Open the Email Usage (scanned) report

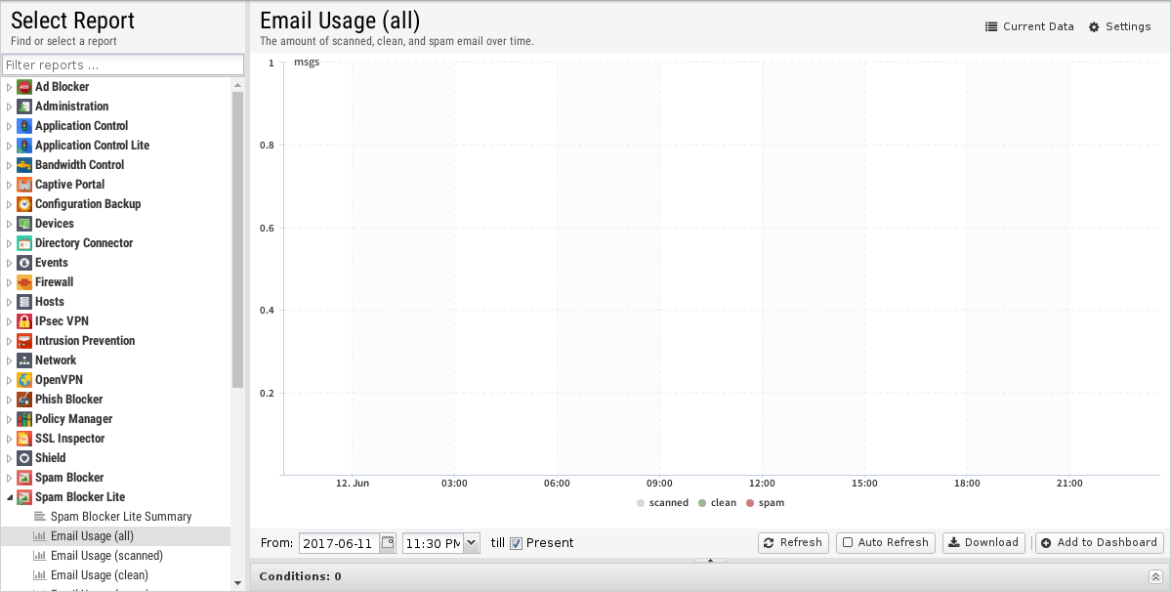106,556
